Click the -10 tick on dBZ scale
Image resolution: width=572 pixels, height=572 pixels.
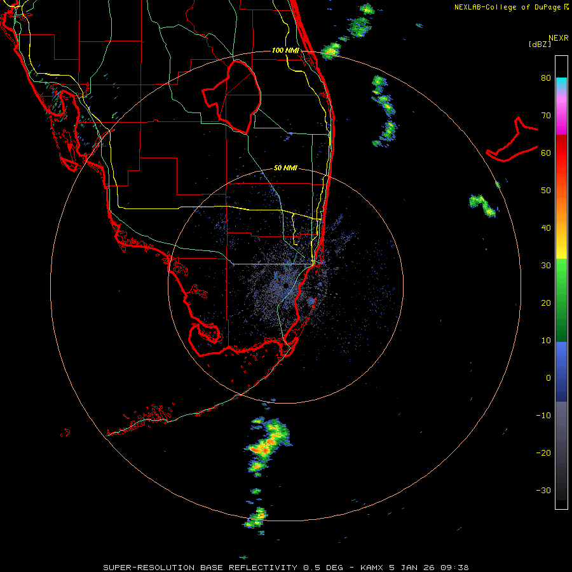tap(543, 416)
